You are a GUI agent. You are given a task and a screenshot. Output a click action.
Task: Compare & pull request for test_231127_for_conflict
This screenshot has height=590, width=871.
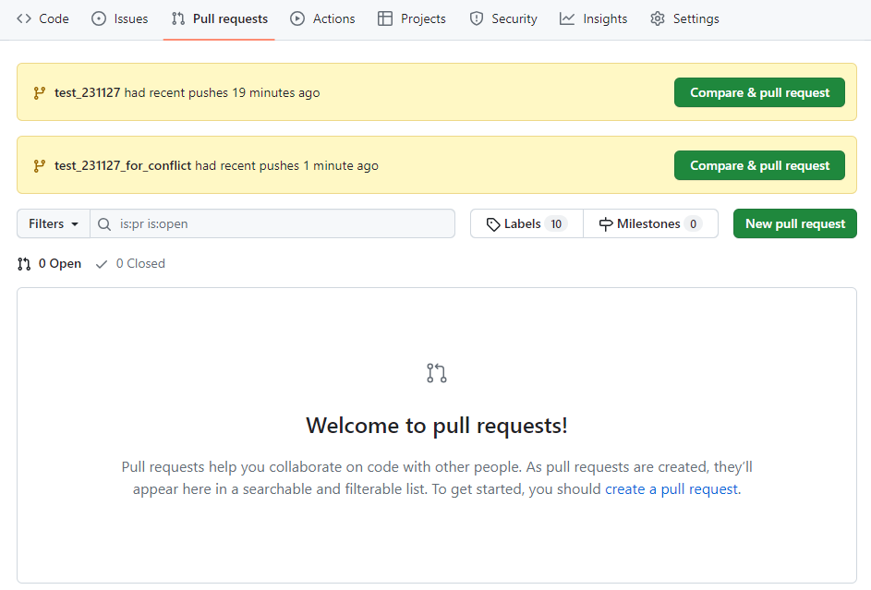759,165
